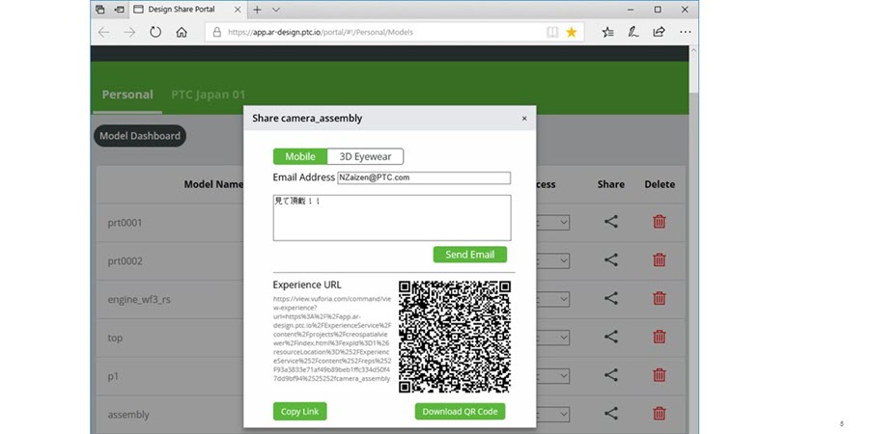Open the PTC Japan 01 tab
The image size is (869, 434).
click(208, 95)
